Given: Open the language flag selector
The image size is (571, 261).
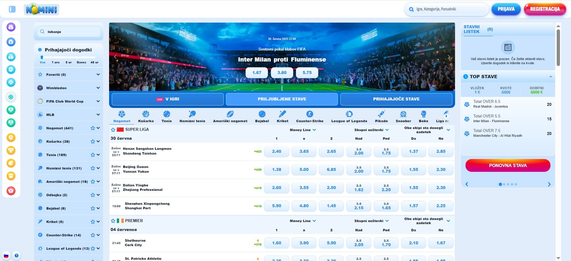Looking at the screenshot, I should (x=6, y=255).
